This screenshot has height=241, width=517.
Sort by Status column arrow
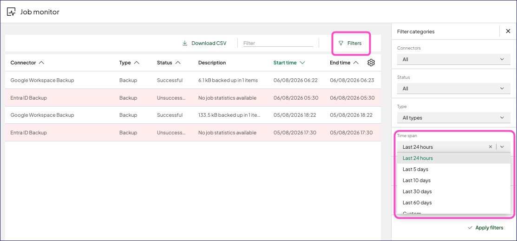[178, 63]
